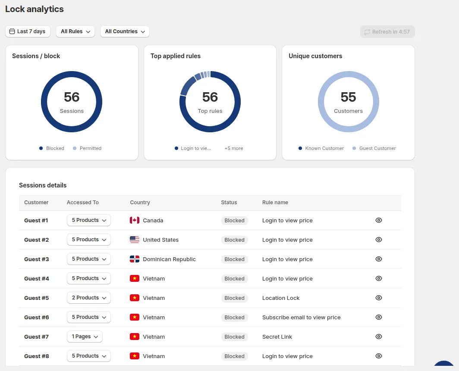
Task: Click the Vietnam flag in Guest #4 row
Action: click(x=135, y=278)
